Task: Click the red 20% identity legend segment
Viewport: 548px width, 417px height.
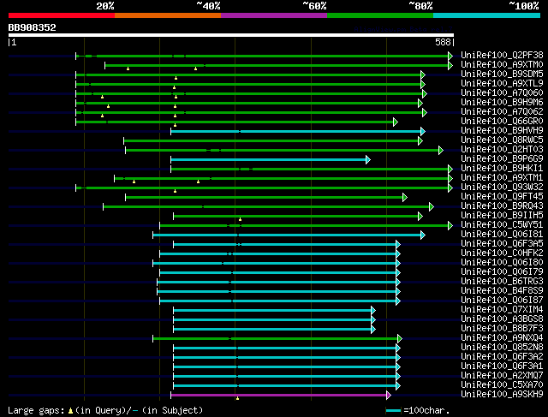Action: pos(62,15)
